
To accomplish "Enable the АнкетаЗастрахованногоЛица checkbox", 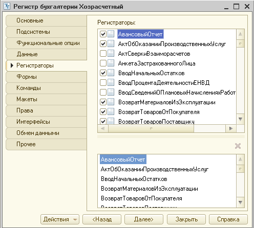I will pyautogui.click(x=103, y=63).
